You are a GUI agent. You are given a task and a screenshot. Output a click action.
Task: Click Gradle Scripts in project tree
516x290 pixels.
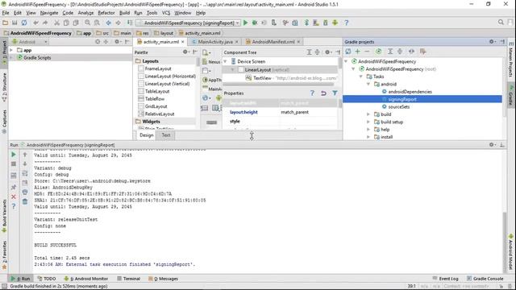coord(37,57)
